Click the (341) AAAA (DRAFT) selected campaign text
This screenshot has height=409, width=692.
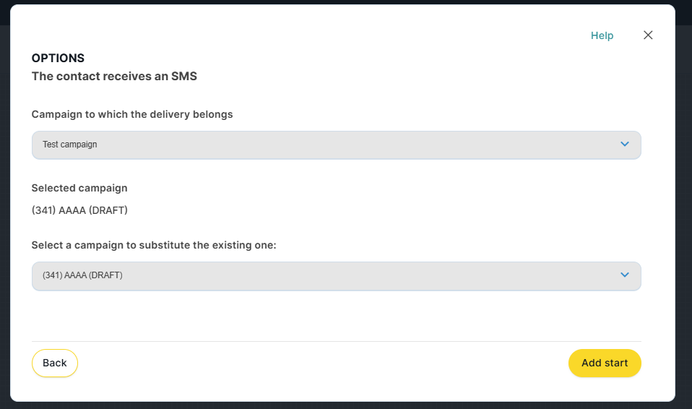[79, 211]
